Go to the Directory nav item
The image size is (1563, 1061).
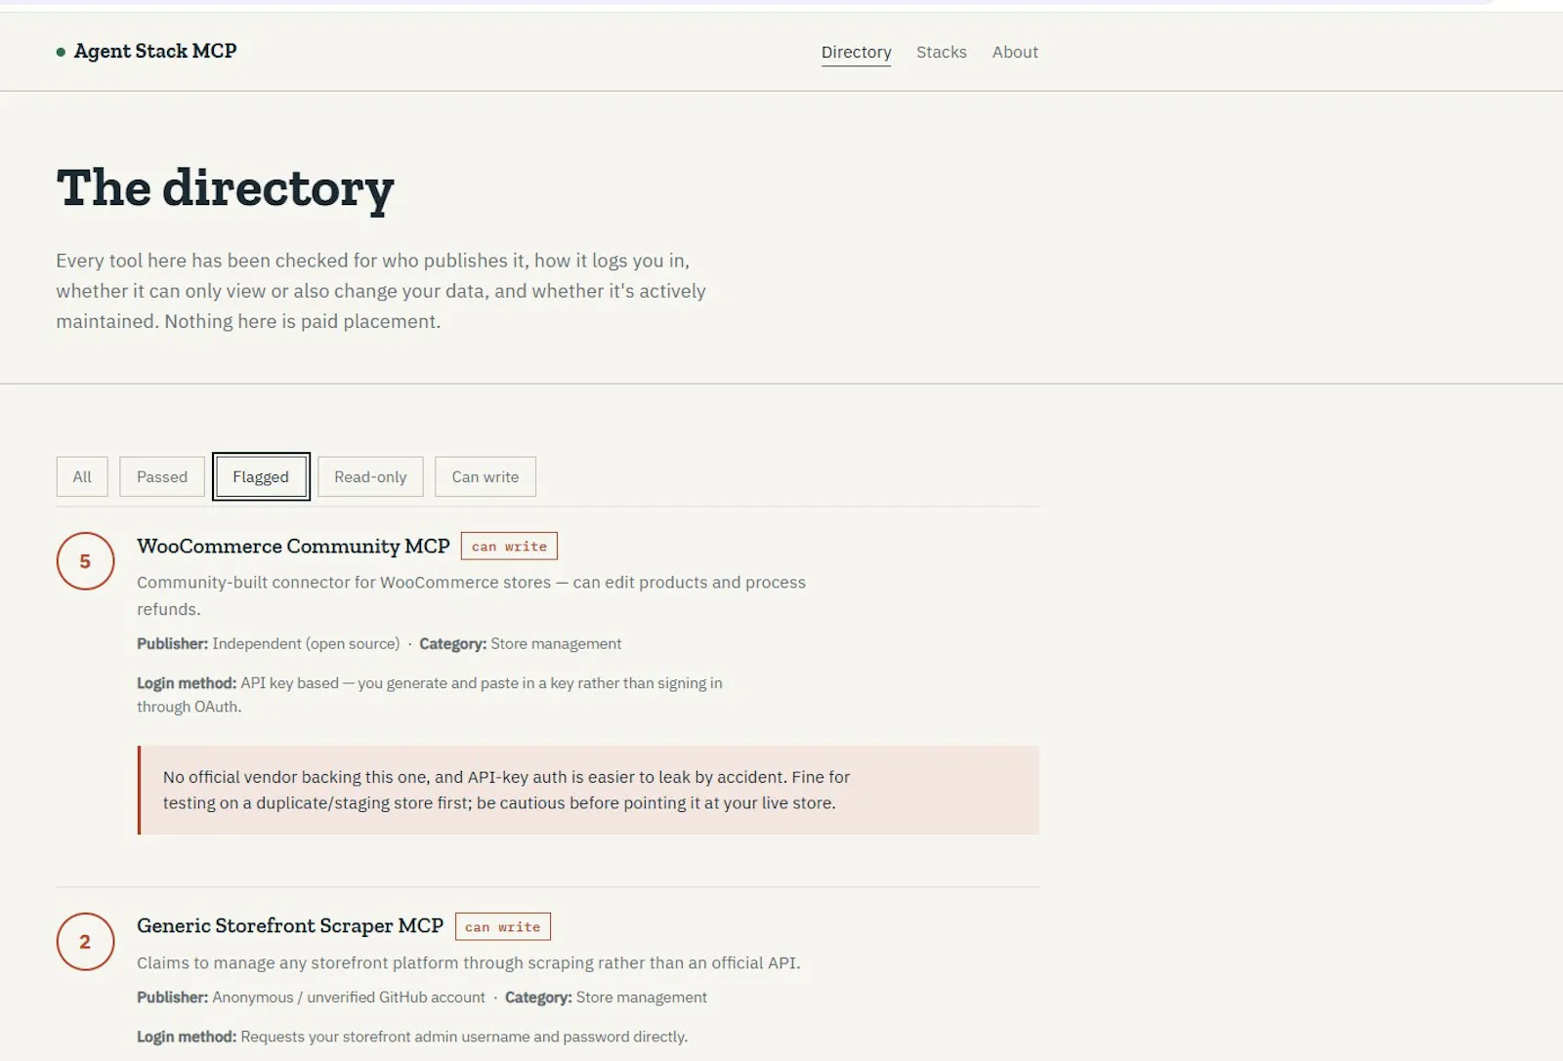tap(856, 52)
